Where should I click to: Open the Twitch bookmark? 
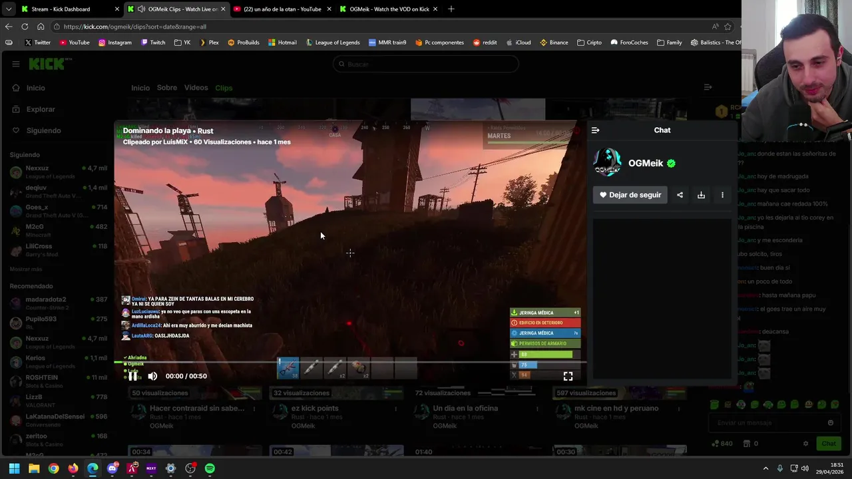pyautogui.click(x=152, y=43)
